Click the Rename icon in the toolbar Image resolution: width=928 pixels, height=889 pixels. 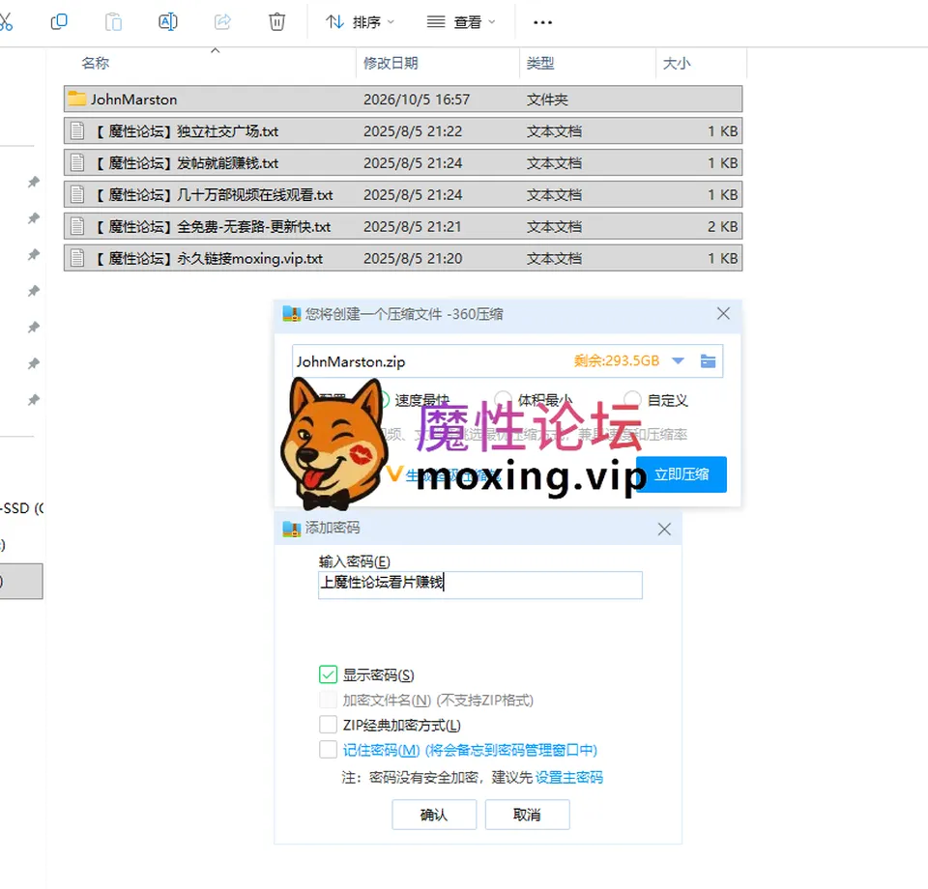coord(168,22)
